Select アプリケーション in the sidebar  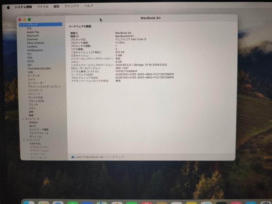click(39, 151)
